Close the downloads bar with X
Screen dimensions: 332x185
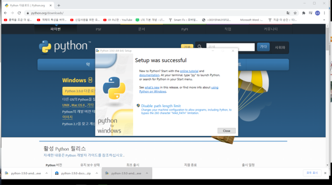pyautogui.click(x=325, y=173)
